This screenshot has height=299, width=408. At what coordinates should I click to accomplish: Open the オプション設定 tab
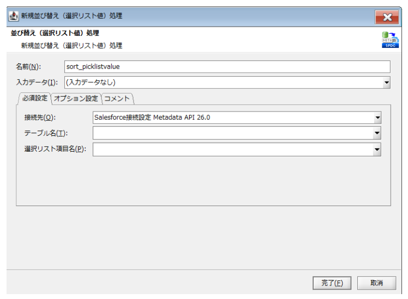tap(76, 98)
